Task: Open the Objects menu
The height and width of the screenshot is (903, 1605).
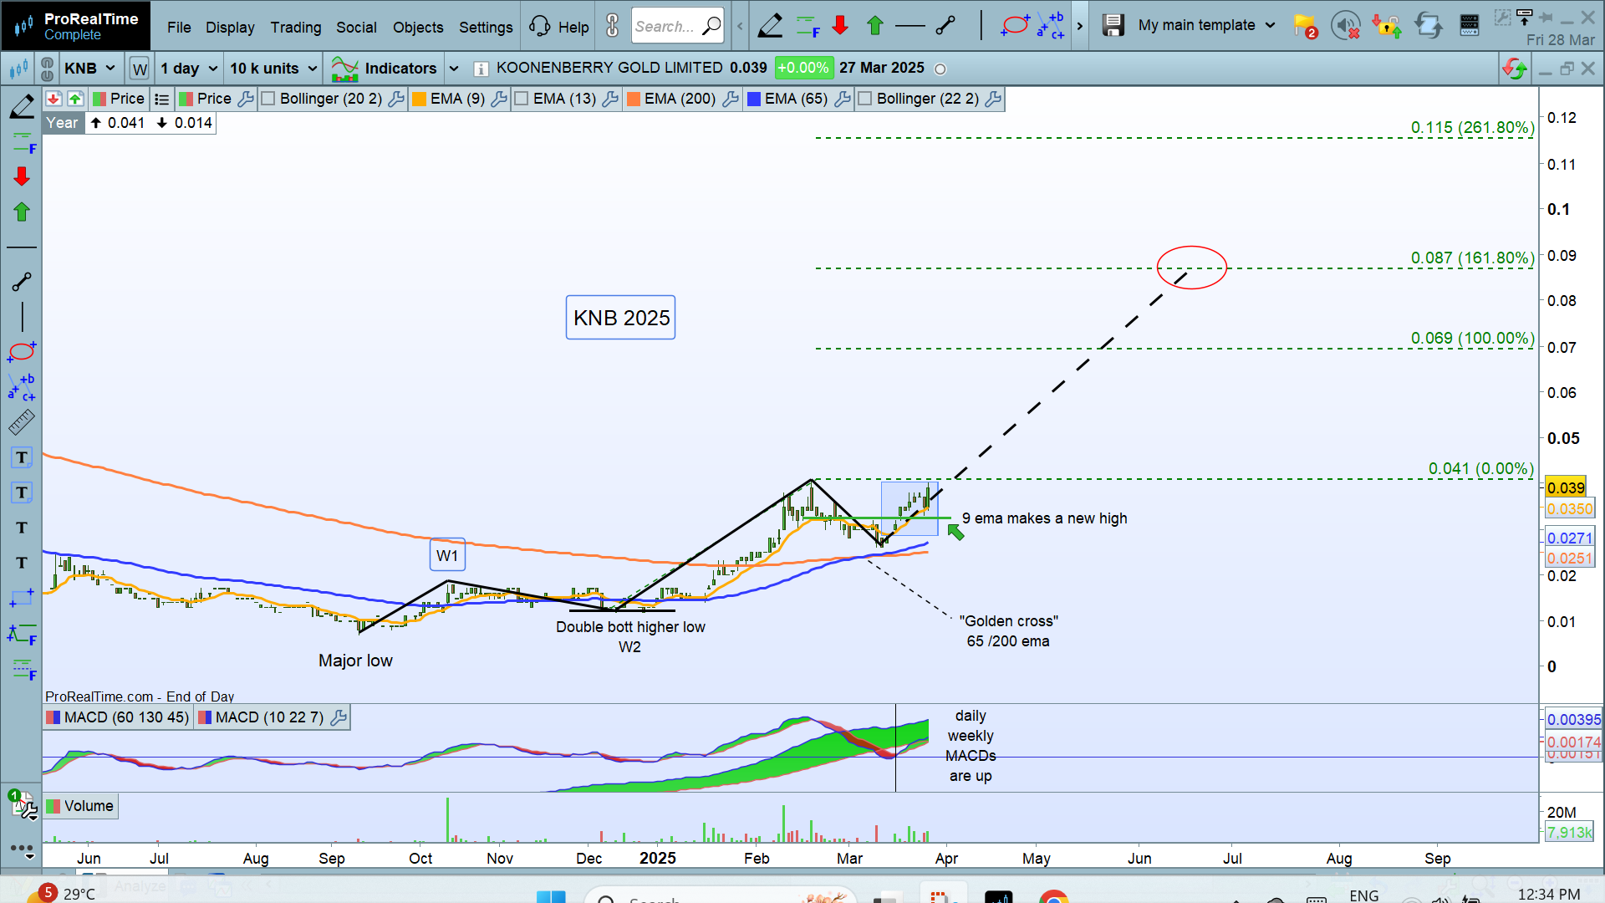Action: [418, 27]
